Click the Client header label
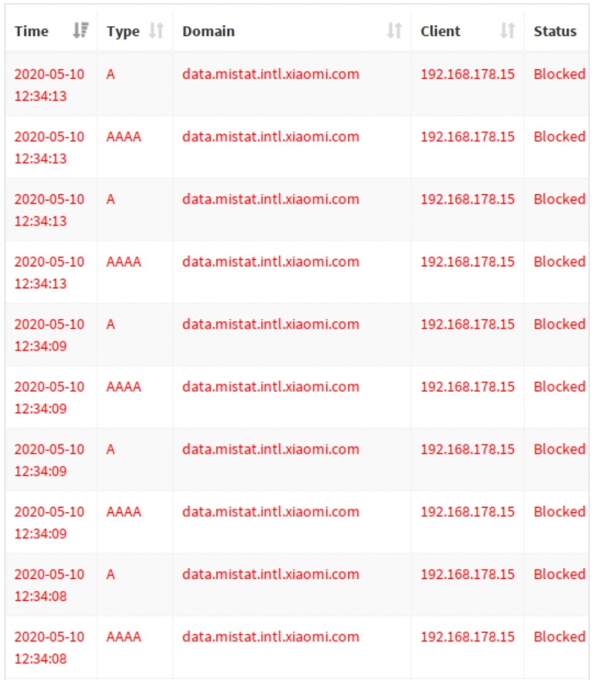Screen dimensions: 596x680 pyautogui.click(x=440, y=31)
